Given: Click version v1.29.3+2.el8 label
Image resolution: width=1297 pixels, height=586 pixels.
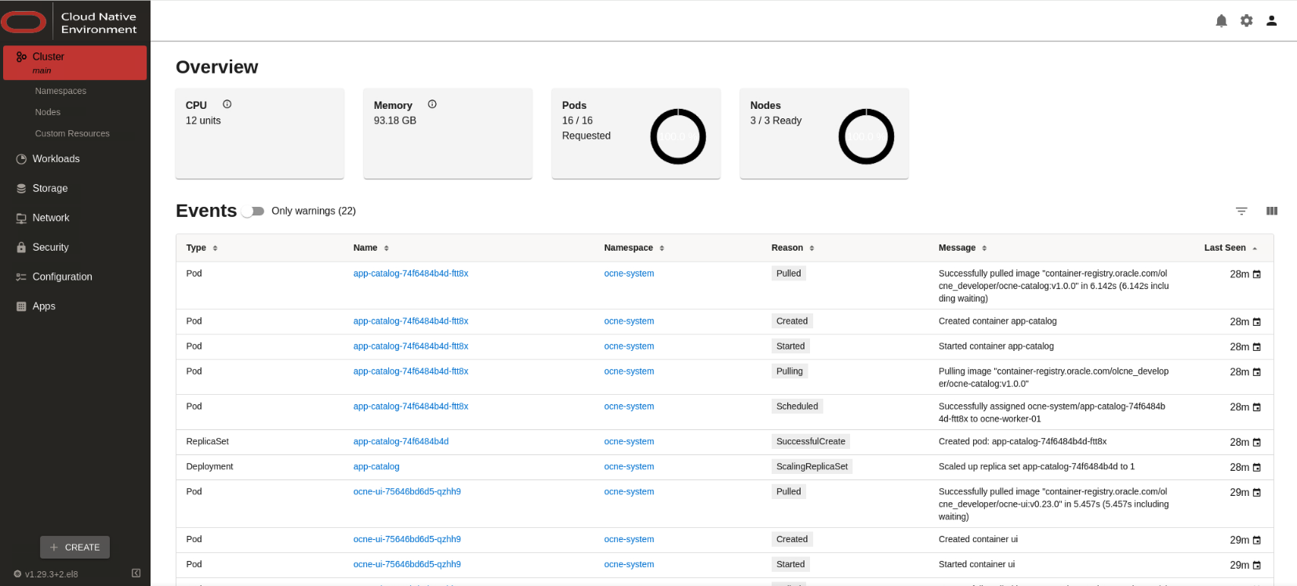Looking at the screenshot, I should [x=51, y=574].
